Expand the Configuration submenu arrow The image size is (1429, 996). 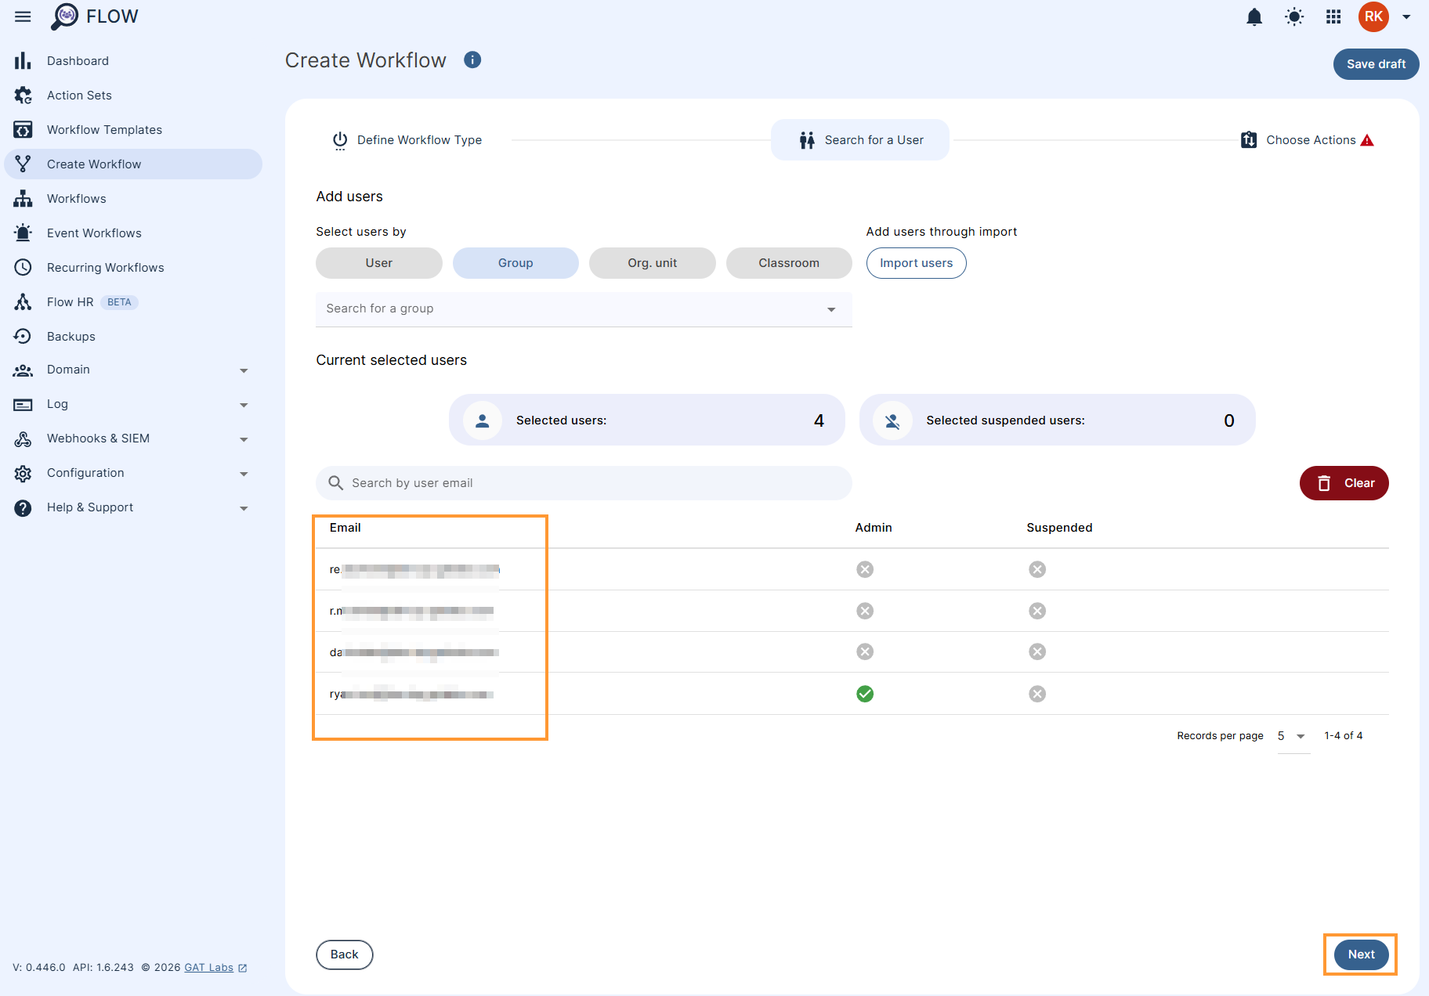(x=244, y=474)
